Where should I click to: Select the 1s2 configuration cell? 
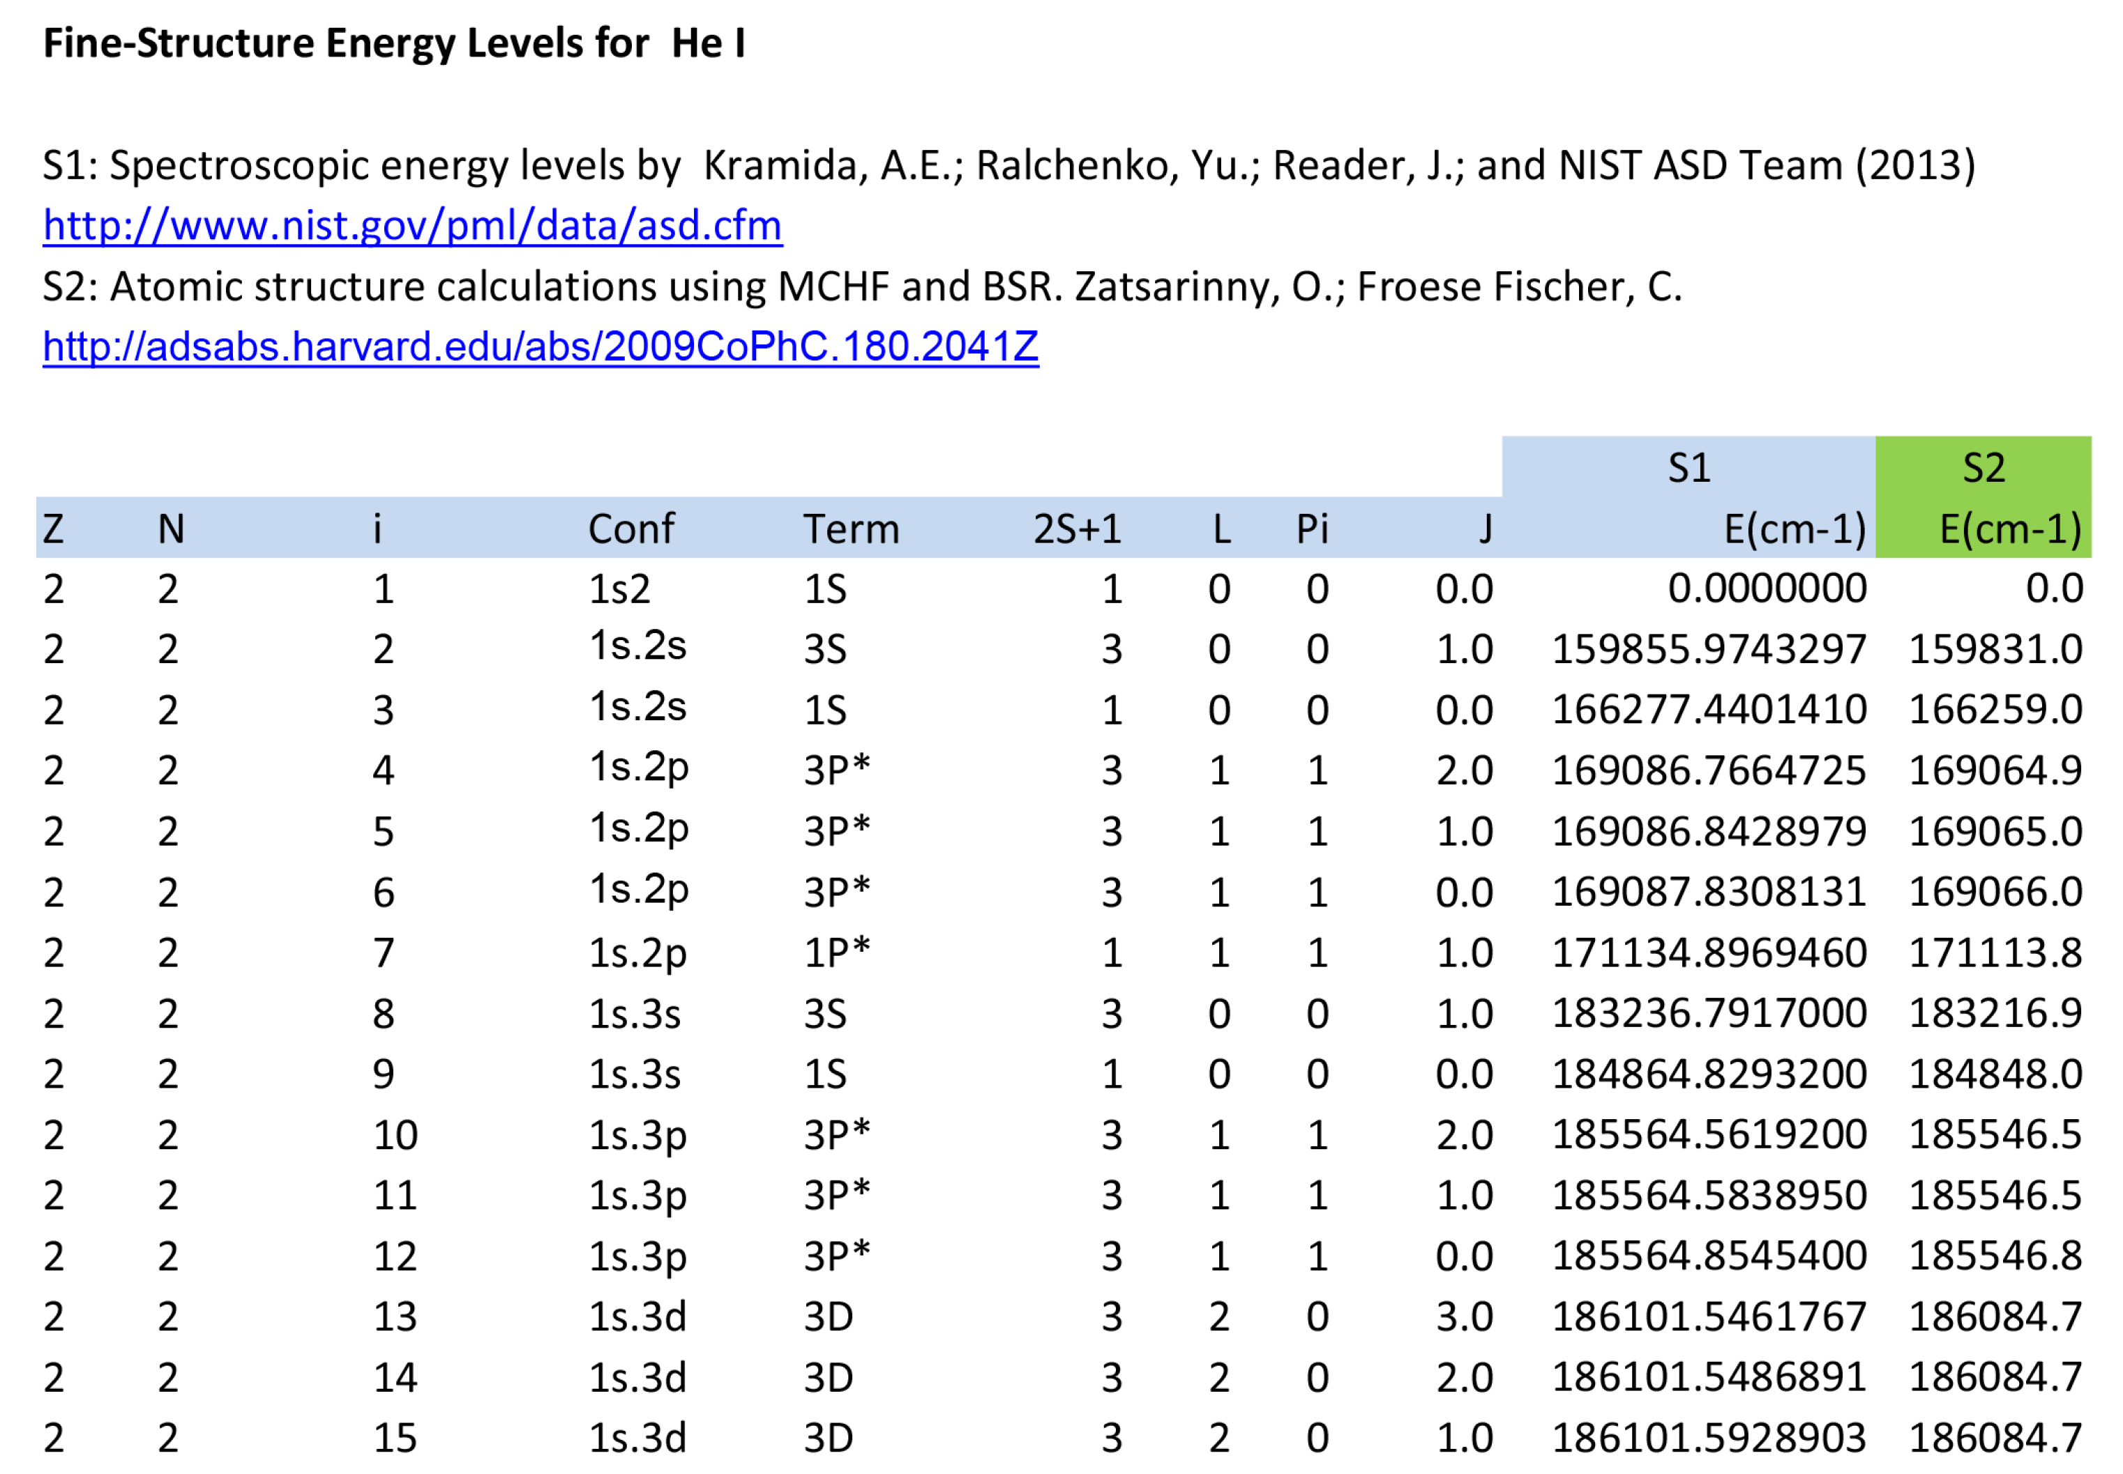pyautogui.click(x=620, y=589)
